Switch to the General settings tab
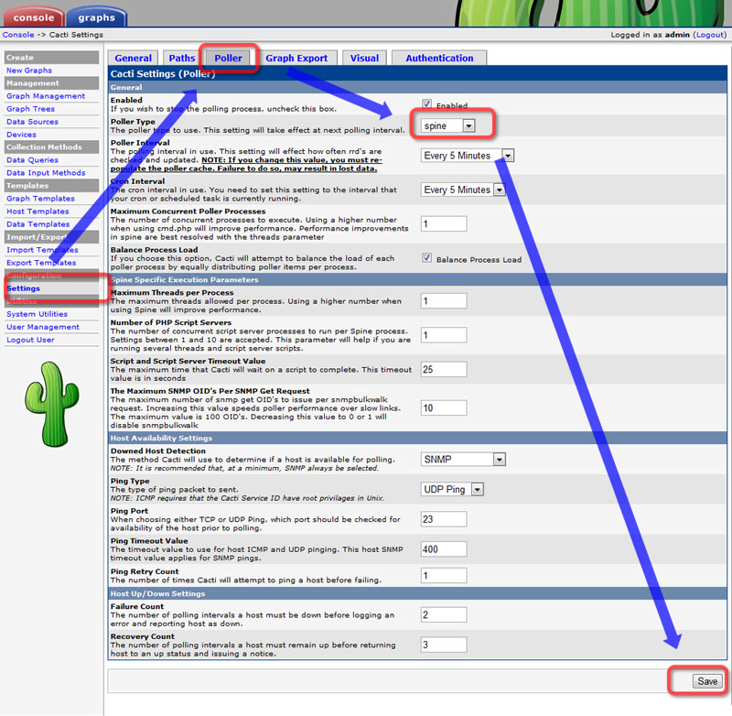This screenshot has width=732, height=716. coord(133,58)
